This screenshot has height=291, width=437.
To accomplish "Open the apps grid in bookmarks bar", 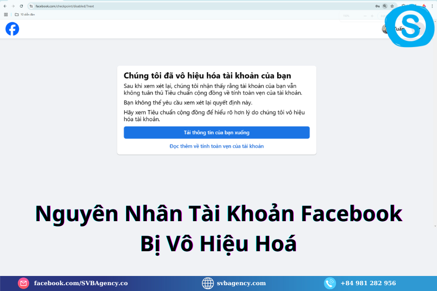I will [x=6, y=15].
